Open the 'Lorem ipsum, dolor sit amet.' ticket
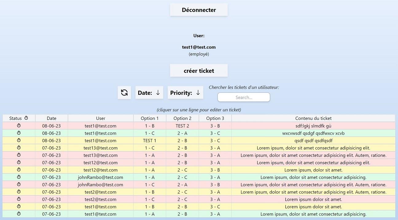This screenshot has width=398, height=220. 313,170
